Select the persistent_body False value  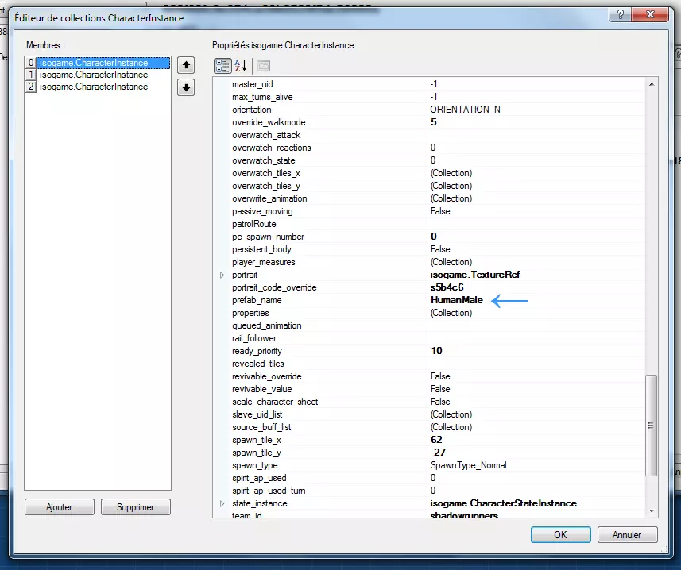point(440,249)
